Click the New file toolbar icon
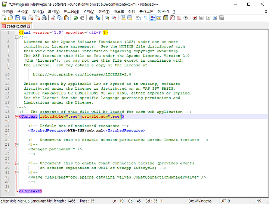Viewport: 269px width, 204px height. (x=4, y=18)
